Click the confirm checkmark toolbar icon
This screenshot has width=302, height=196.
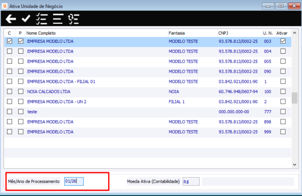click(x=26, y=19)
